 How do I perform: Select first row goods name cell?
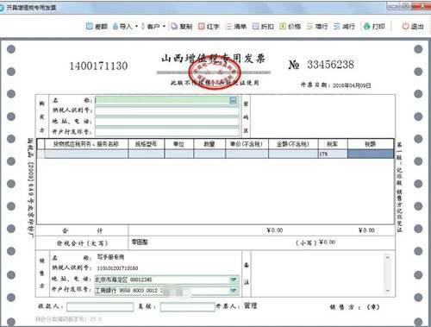[86, 154]
